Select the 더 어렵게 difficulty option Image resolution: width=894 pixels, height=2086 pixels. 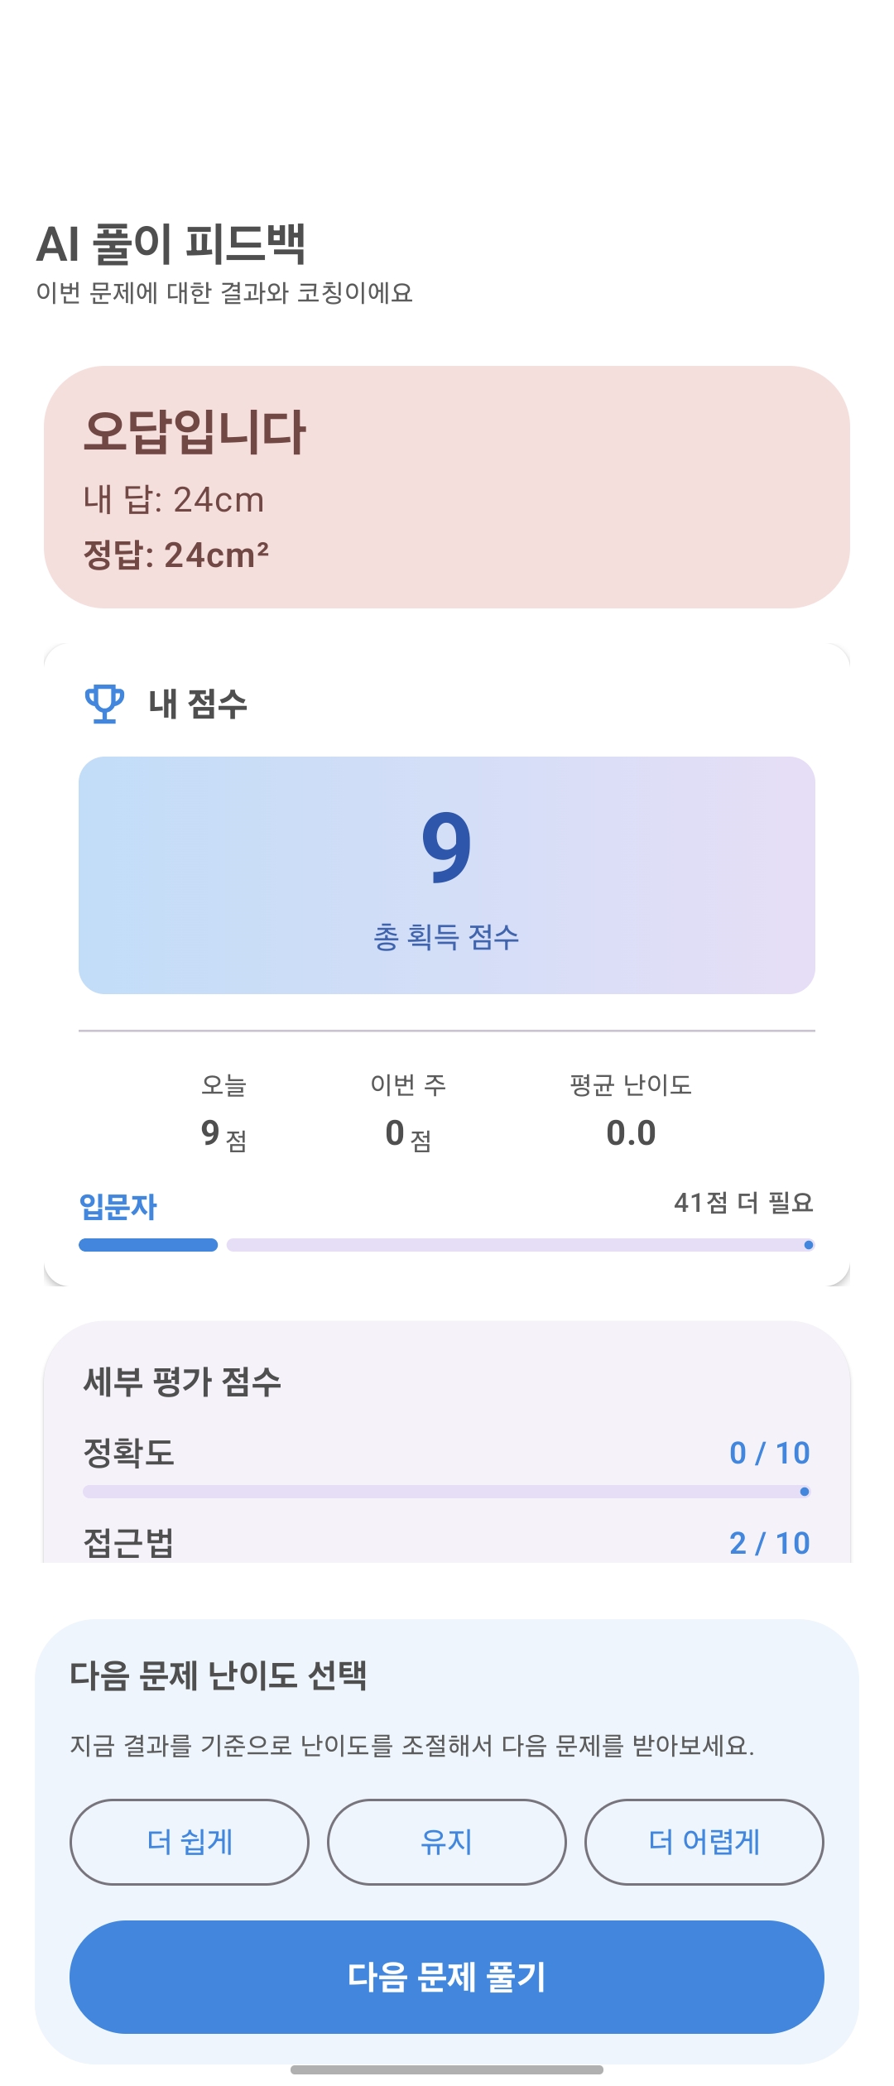704,1842
